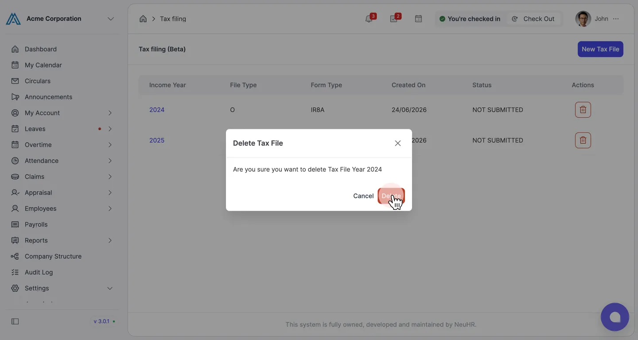This screenshot has height=340, width=638.
Task: Click the Attendance clock icon
Action: (15, 161)
